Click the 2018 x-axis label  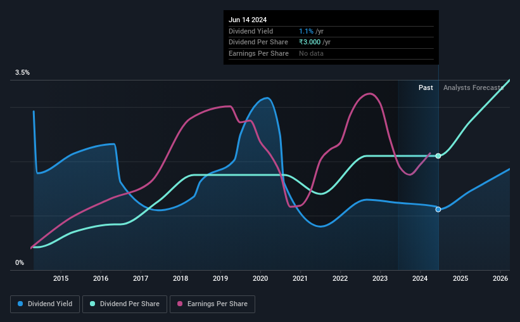(x=181, y=278)
